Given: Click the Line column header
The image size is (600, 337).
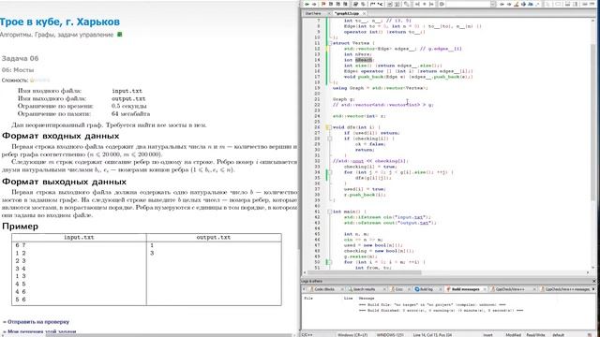Looking at the screenshot, I should [348, 298].
